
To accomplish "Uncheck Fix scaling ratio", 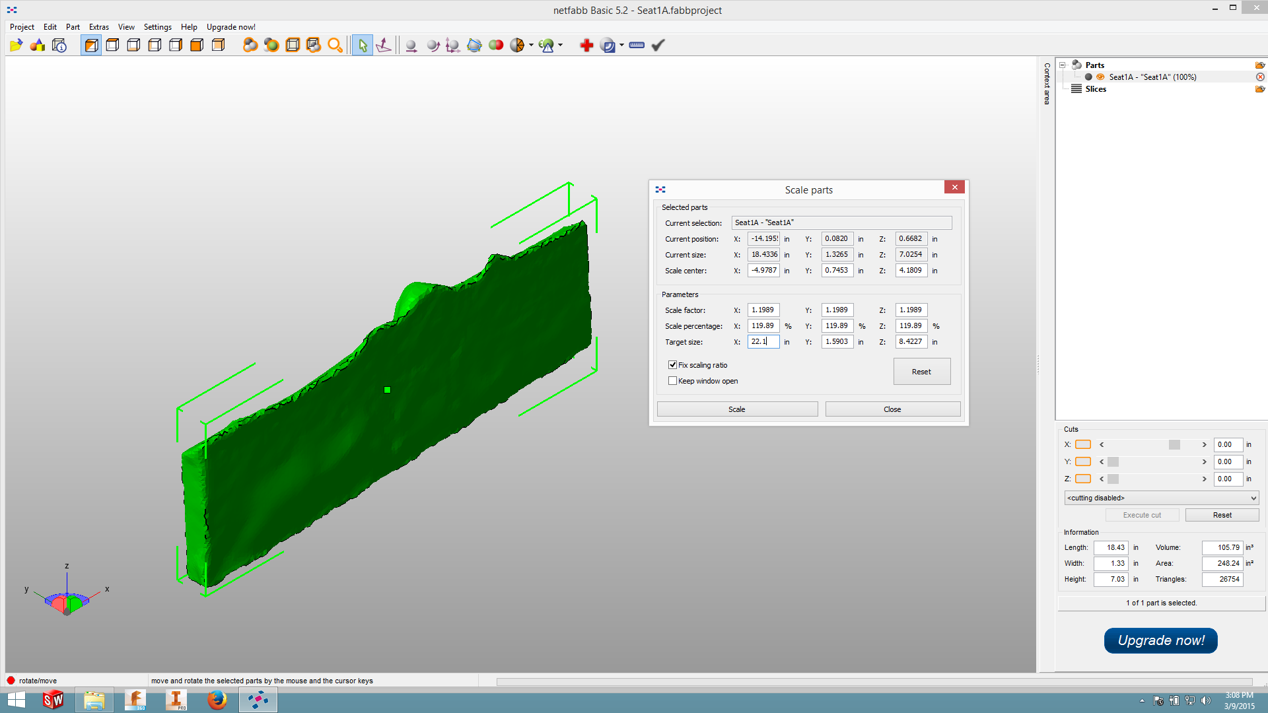I will (672, 365).
